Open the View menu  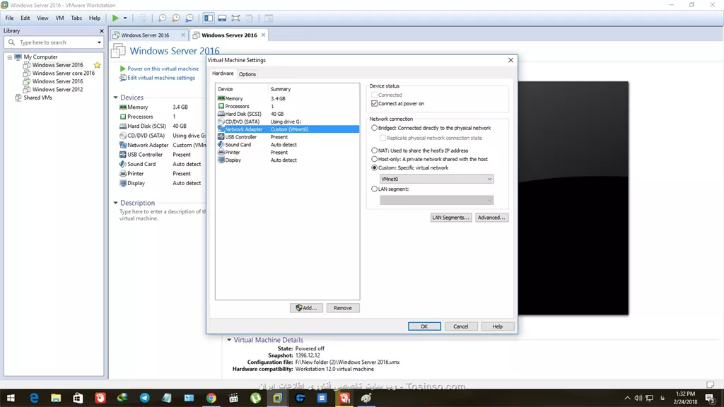[x=42, y=18]
